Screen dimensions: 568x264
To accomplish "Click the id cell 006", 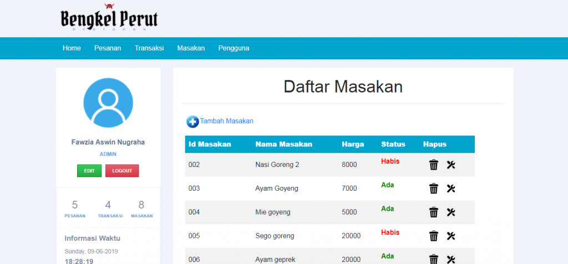I will coord(194,260).
